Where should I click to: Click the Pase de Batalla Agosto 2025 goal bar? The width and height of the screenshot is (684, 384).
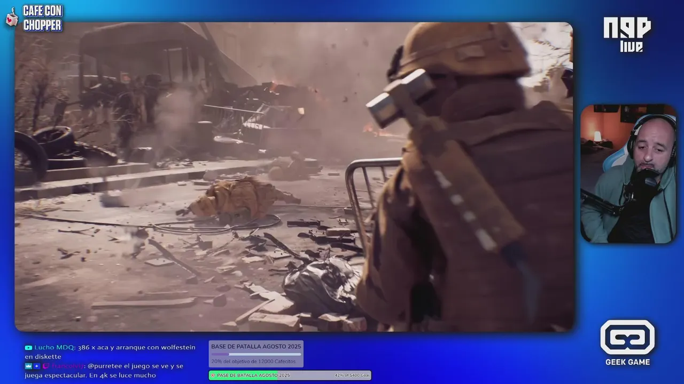coord(290,375)
